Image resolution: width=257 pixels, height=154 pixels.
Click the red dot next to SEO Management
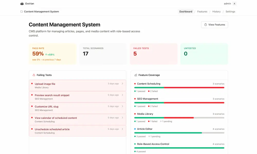click(134, 99)
